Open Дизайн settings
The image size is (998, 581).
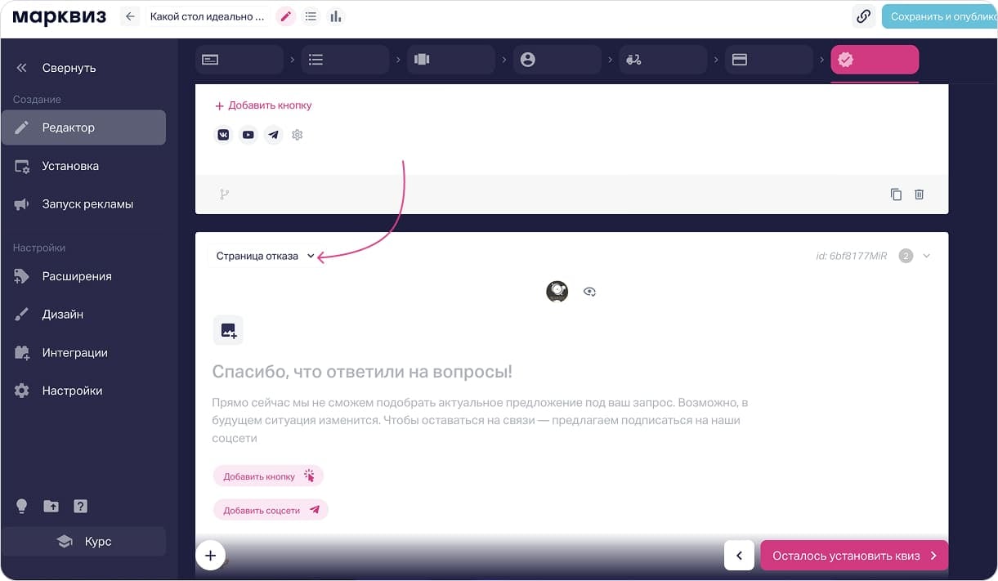tap(83, 315)
